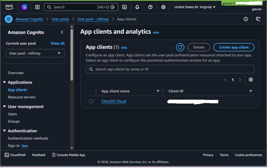The height and width of the screenshot is (168, 267).
Task: Open the AWS home logo
Action: click(x=9, y=7)
